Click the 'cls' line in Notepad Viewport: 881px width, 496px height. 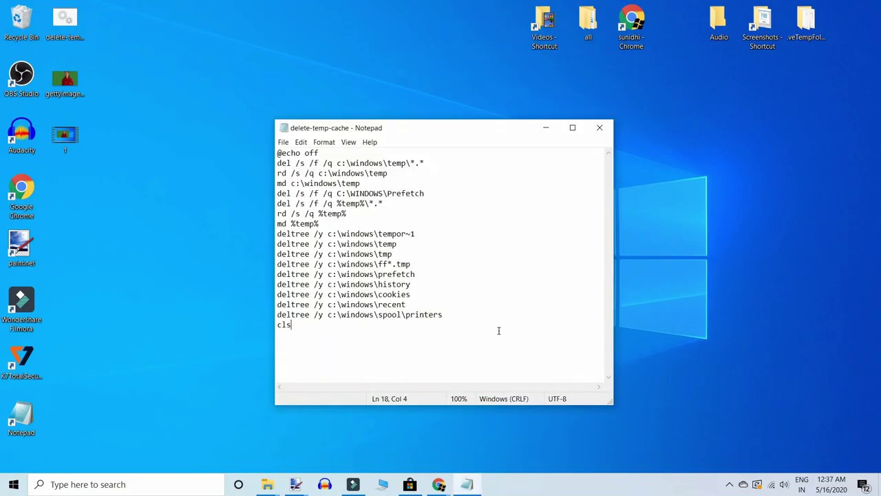[x=284, y=324]
